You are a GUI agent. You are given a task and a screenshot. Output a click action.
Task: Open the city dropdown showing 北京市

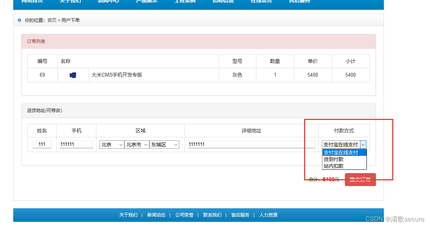[x=137, y=144]
